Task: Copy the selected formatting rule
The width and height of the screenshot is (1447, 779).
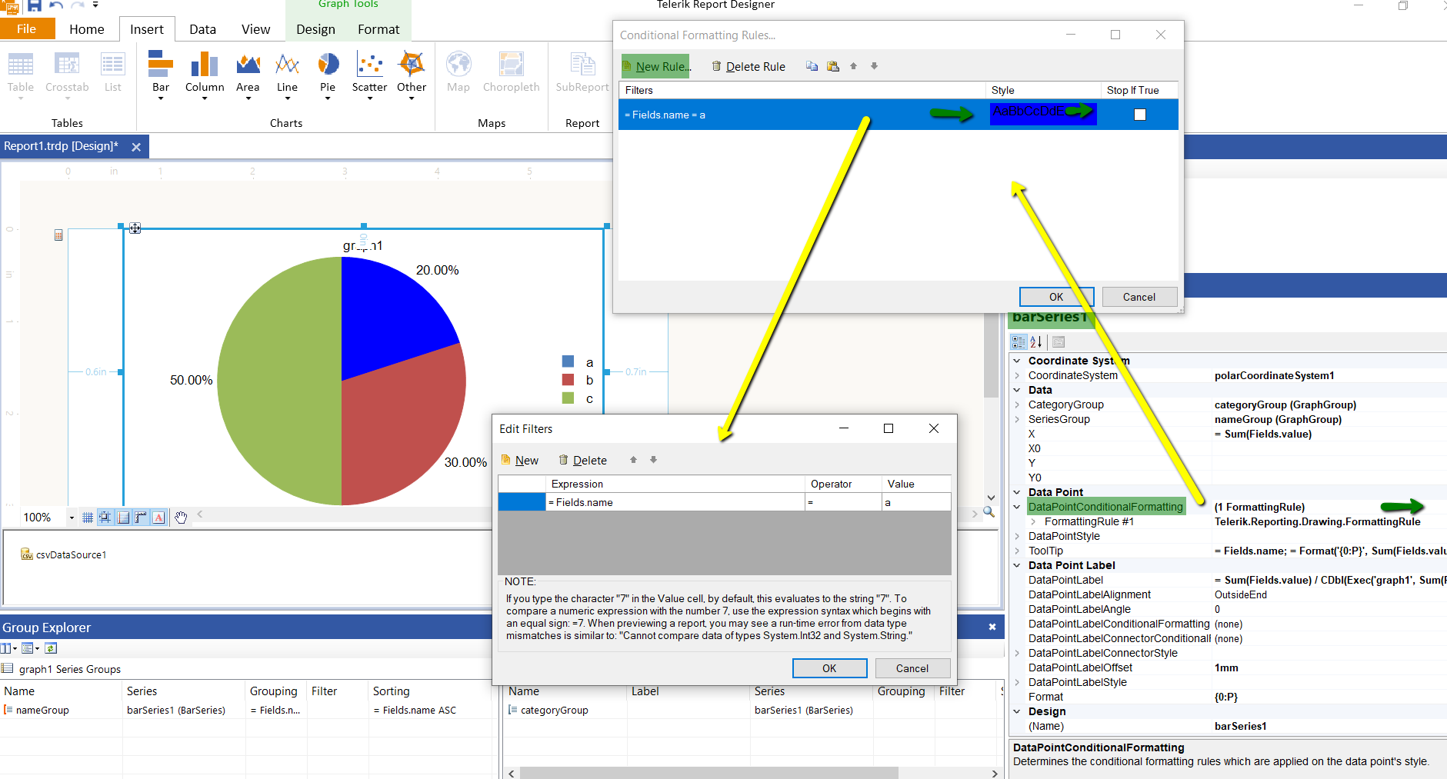Action: 812,66
